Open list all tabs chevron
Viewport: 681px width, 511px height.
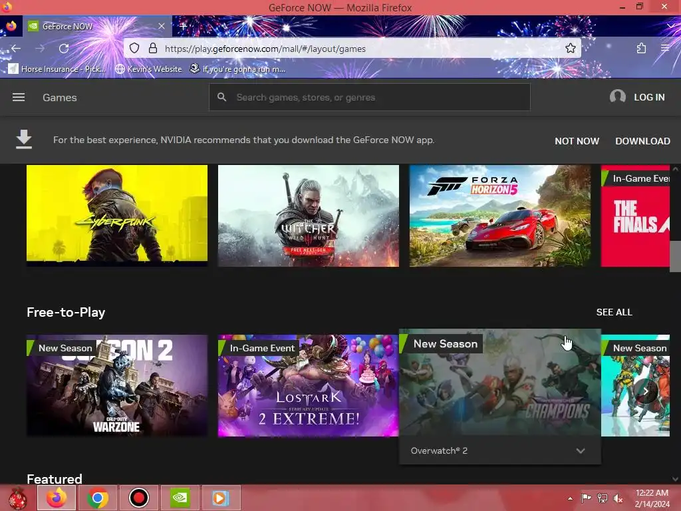[671, 26]
